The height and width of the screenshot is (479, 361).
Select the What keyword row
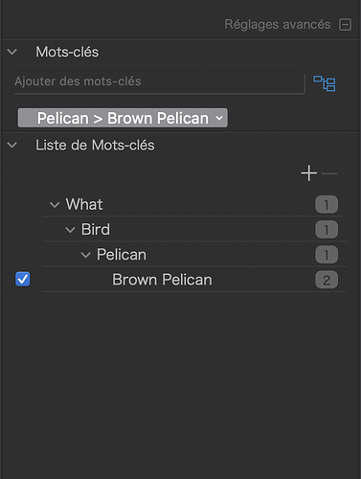(x=194, y=204)
